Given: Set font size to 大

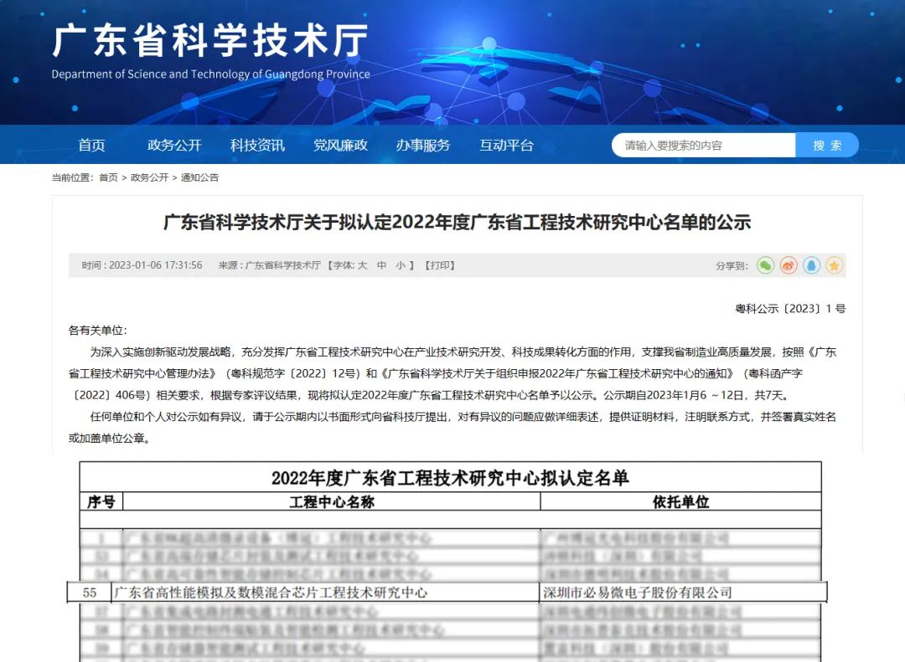Looking at the screenshot, I should pos(363,265).
